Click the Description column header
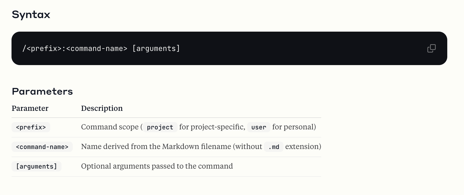The height and width of the screenshot is (195, 464). 102,108
